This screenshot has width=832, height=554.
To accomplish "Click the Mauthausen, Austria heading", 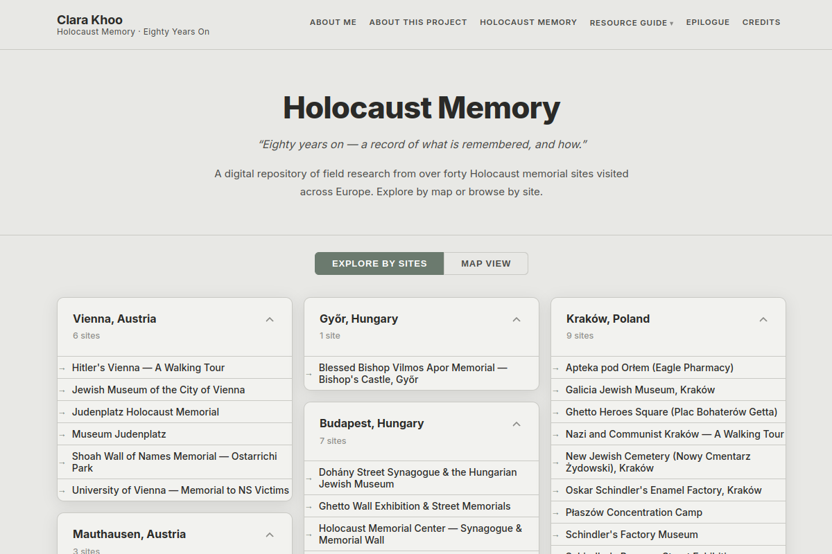I will (129, 534).
